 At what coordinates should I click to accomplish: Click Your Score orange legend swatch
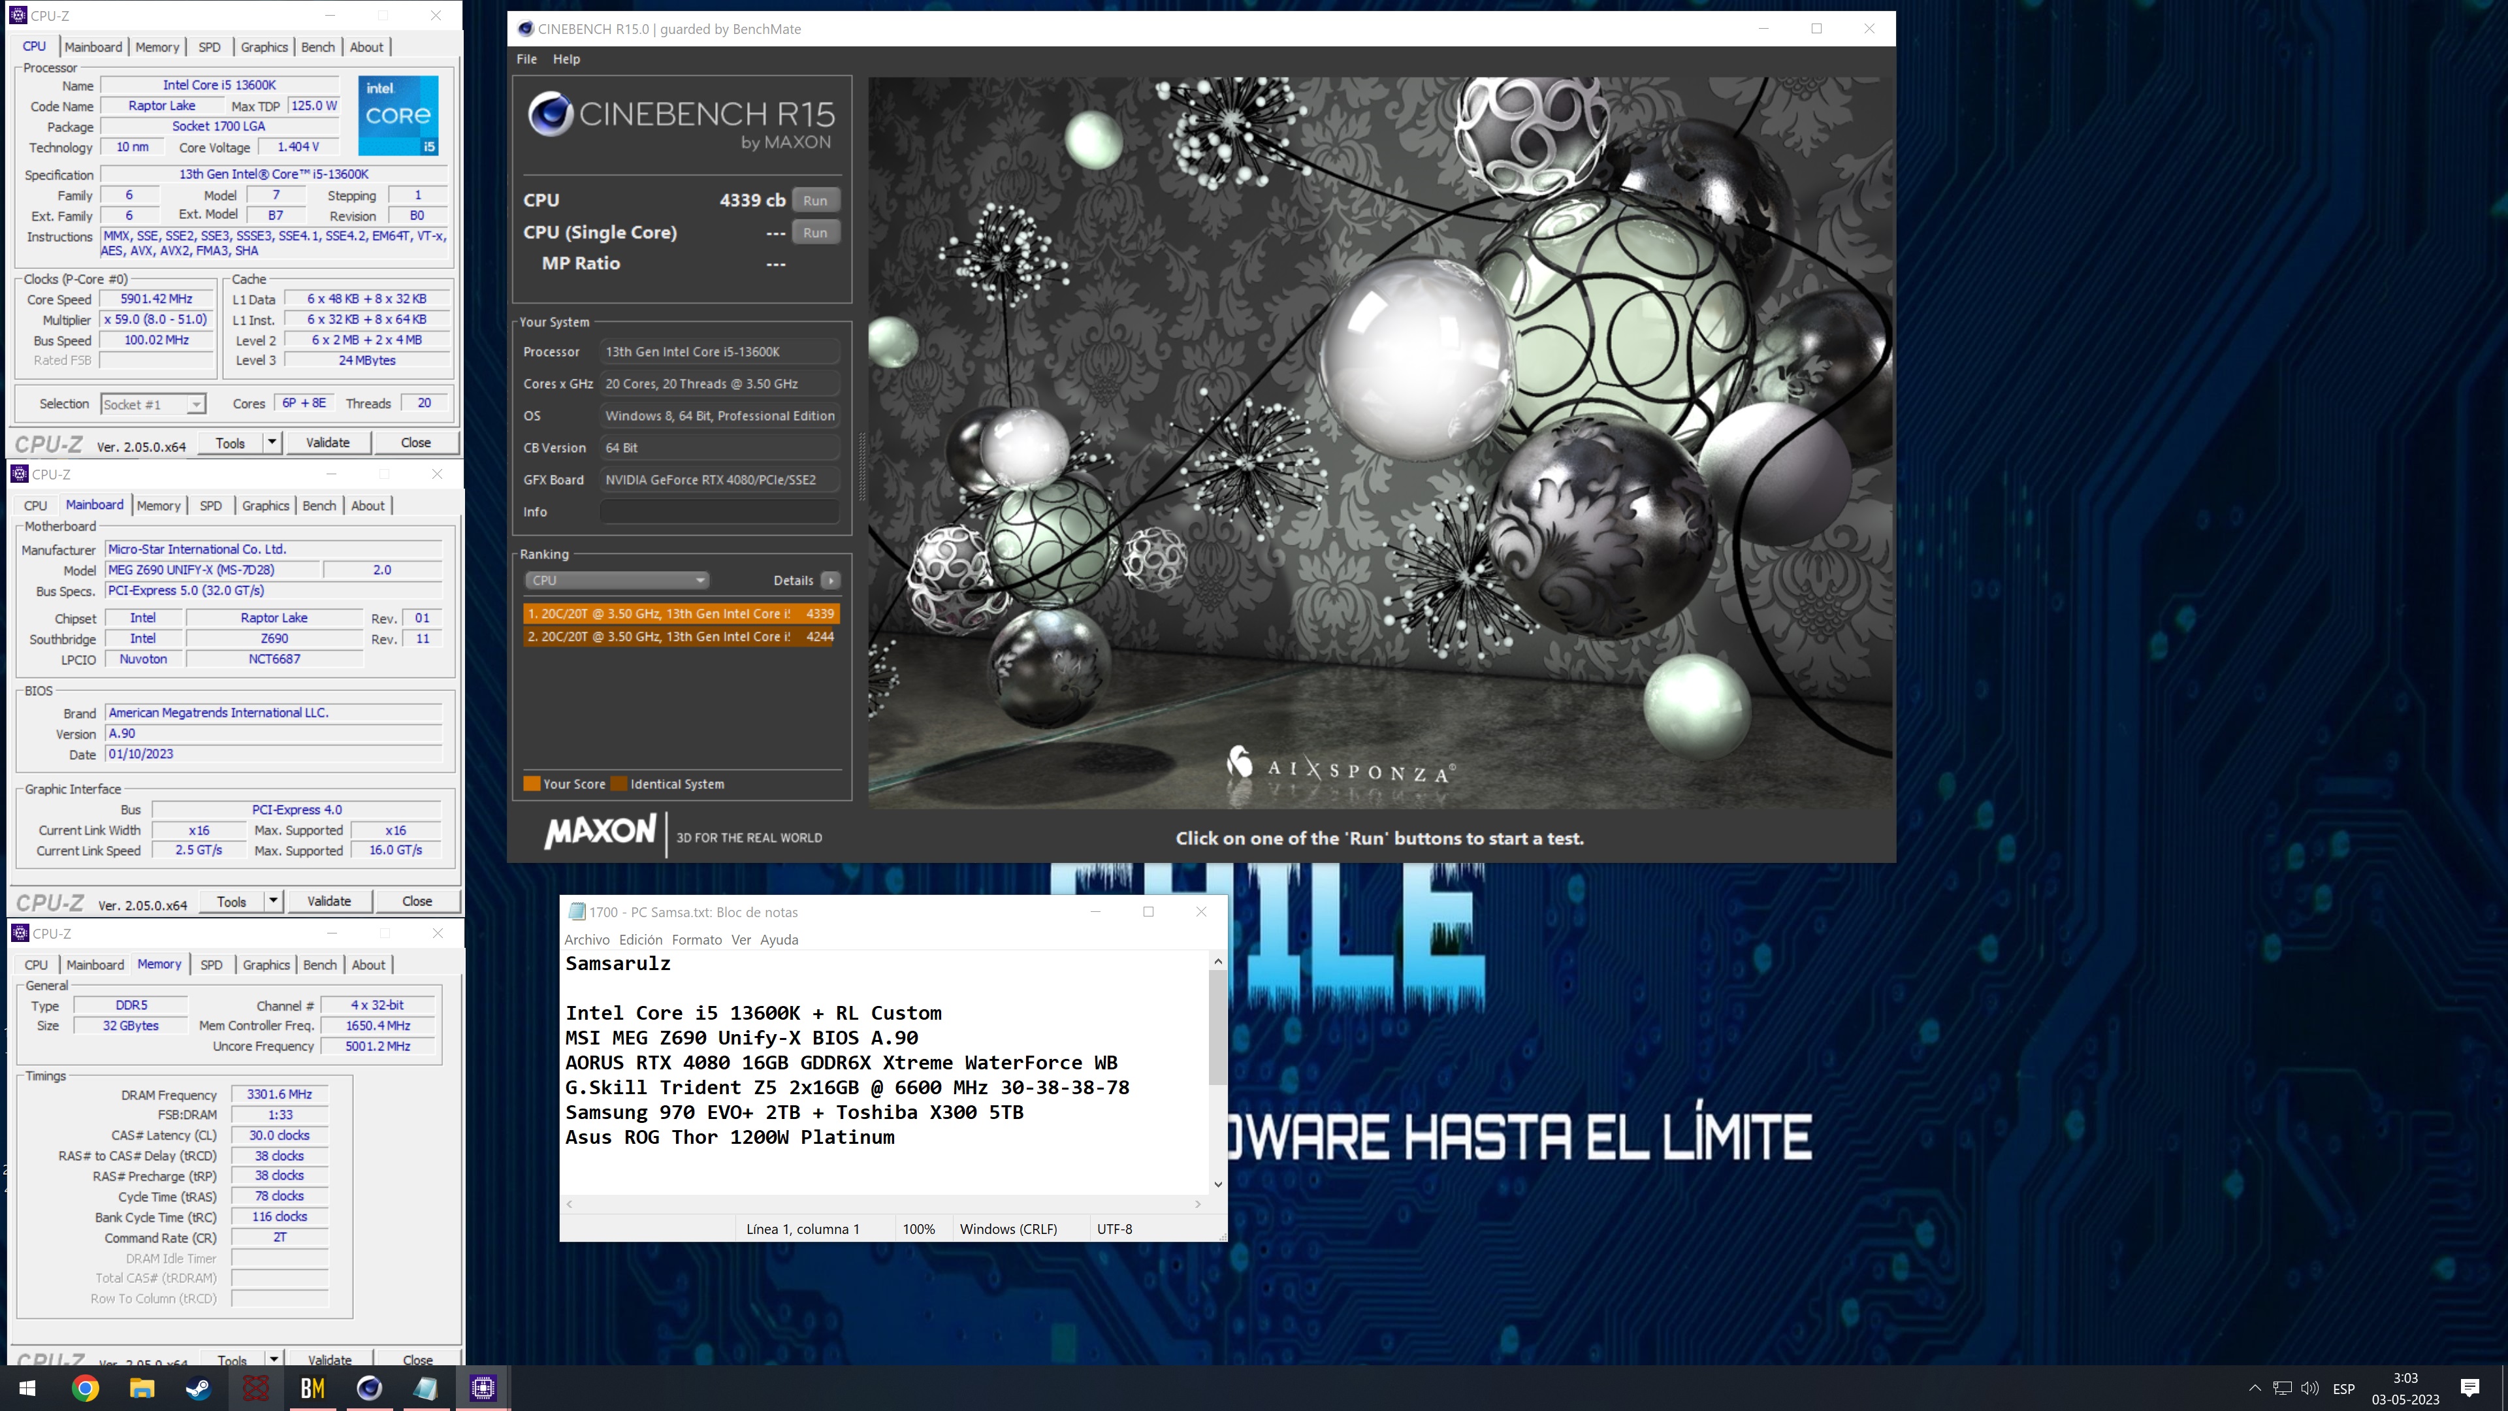532,784
